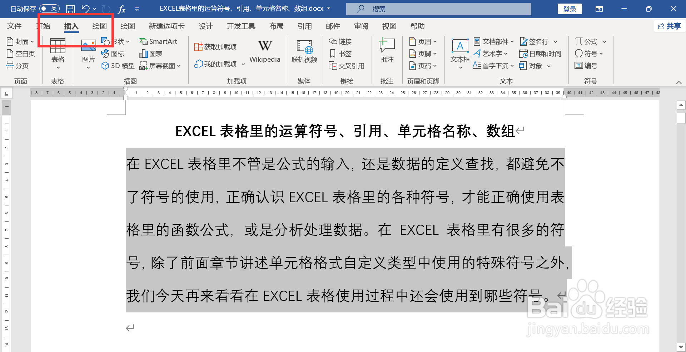This screenshot has width=686, height=352.
Task: Open the 页脚 footer dropdown
Action: [423, 53]
